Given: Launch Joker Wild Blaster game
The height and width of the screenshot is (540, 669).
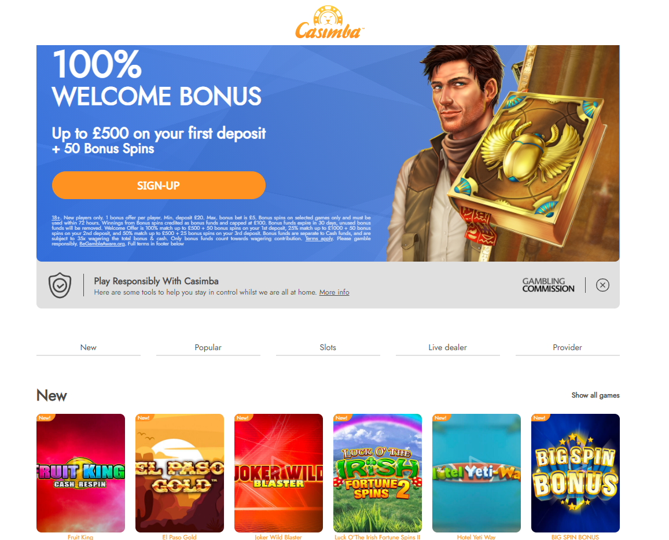Looking at the screenshot, I should coord(278,473).
